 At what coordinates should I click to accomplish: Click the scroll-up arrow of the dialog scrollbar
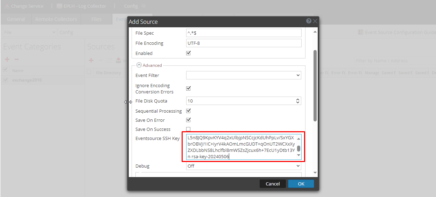(x=315, y=32)
